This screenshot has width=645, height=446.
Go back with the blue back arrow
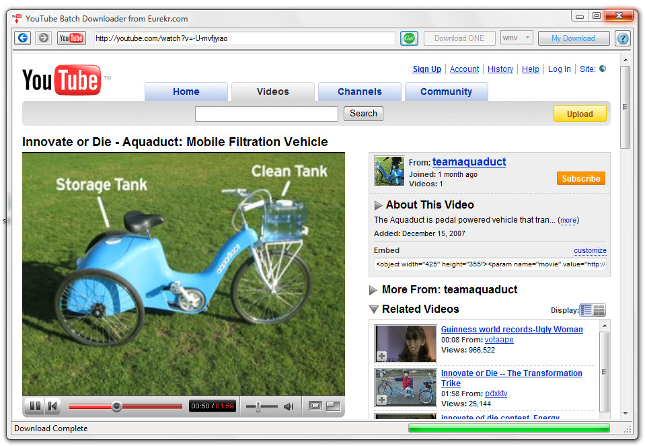click(23, 38)
